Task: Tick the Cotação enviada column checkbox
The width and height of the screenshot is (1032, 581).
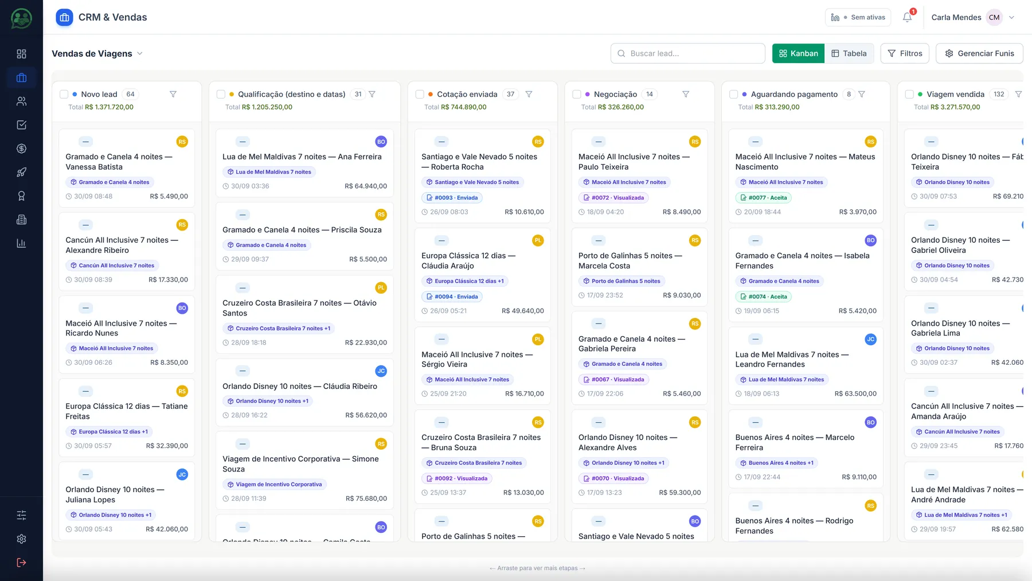Action: 420,94
